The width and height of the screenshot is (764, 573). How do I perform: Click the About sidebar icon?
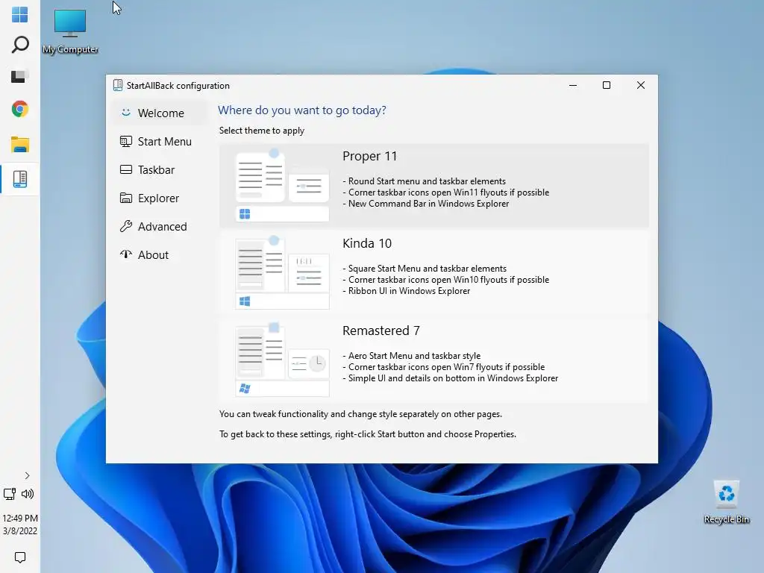click(125, 254)
